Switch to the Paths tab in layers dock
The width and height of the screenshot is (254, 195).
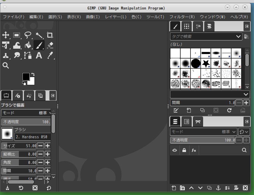coord(198,122)
